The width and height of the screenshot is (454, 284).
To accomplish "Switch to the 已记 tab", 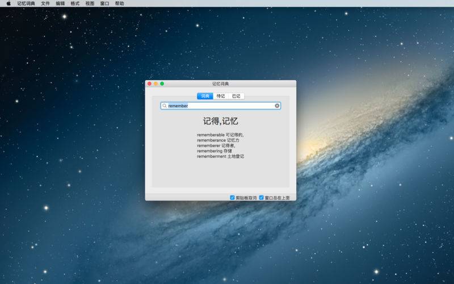I will pos(236,96).
